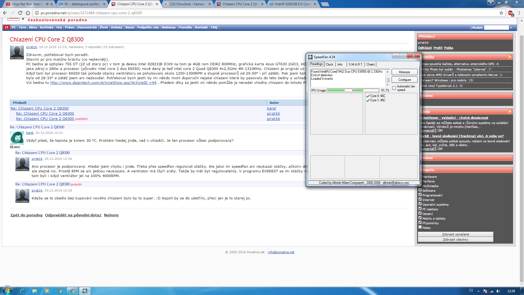Open Internet Explorer from the taskbar
This screenshot has height=295, width=524.
point(22,291)
